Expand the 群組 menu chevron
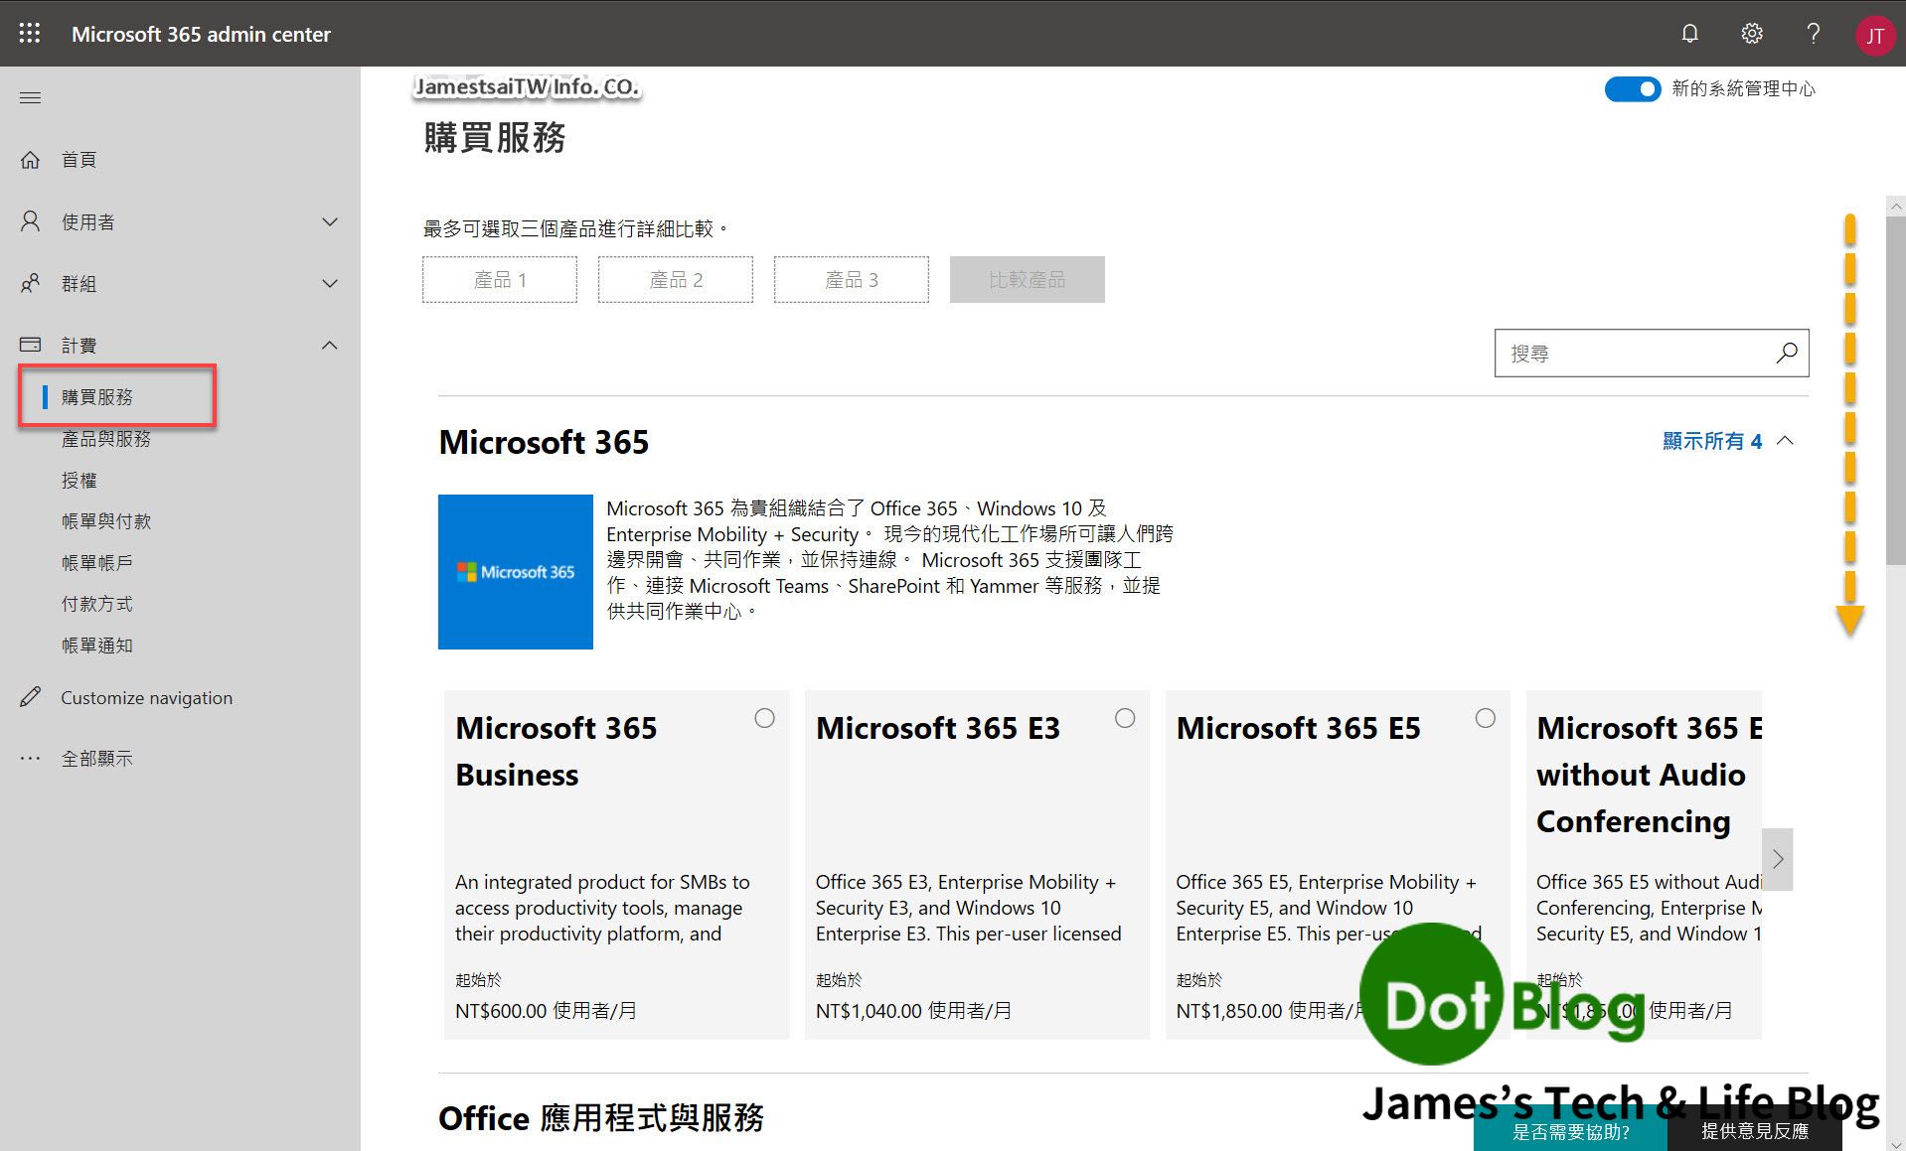This screenshot has width=1906, height=1151. coord(330,283)
